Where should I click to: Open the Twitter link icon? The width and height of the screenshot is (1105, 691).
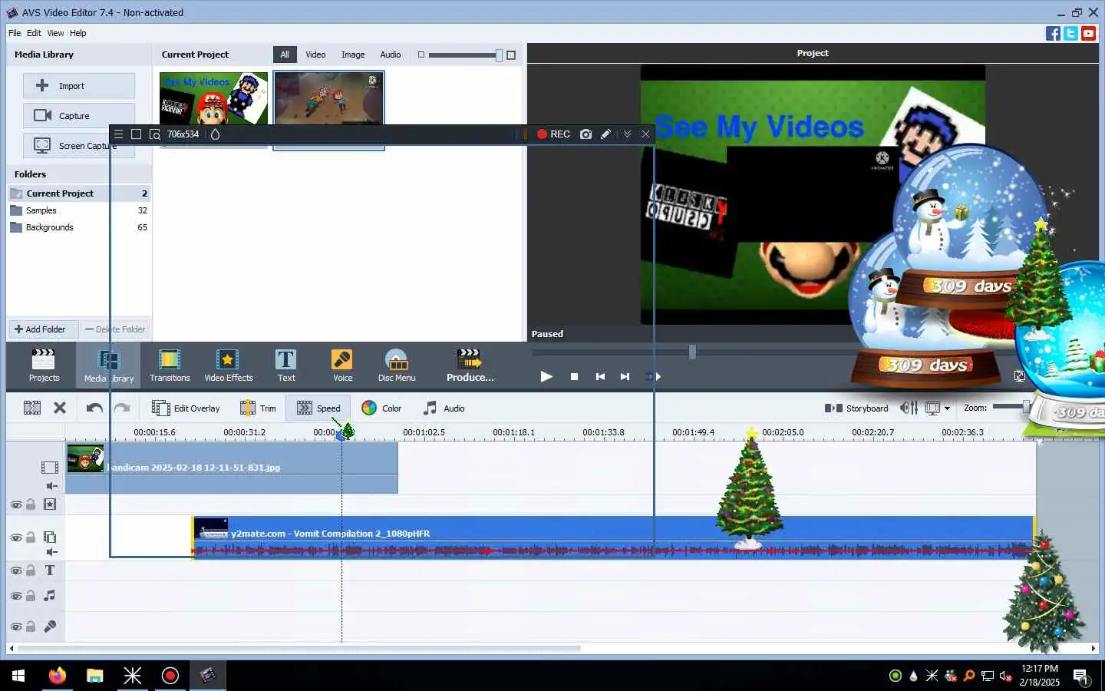click(1070, 33)
